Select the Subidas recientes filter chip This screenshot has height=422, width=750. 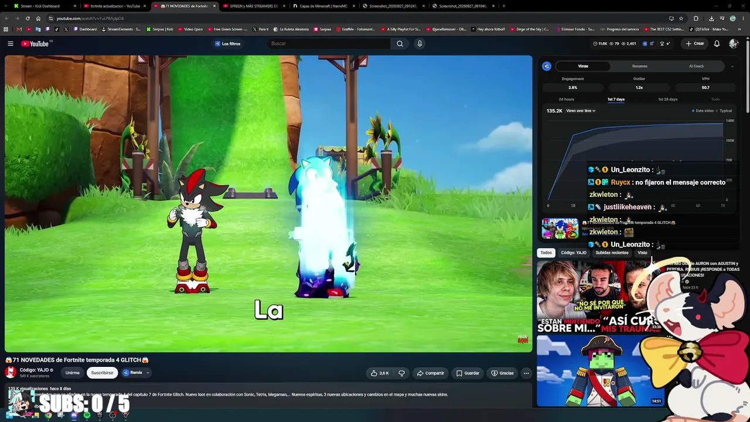612,253
